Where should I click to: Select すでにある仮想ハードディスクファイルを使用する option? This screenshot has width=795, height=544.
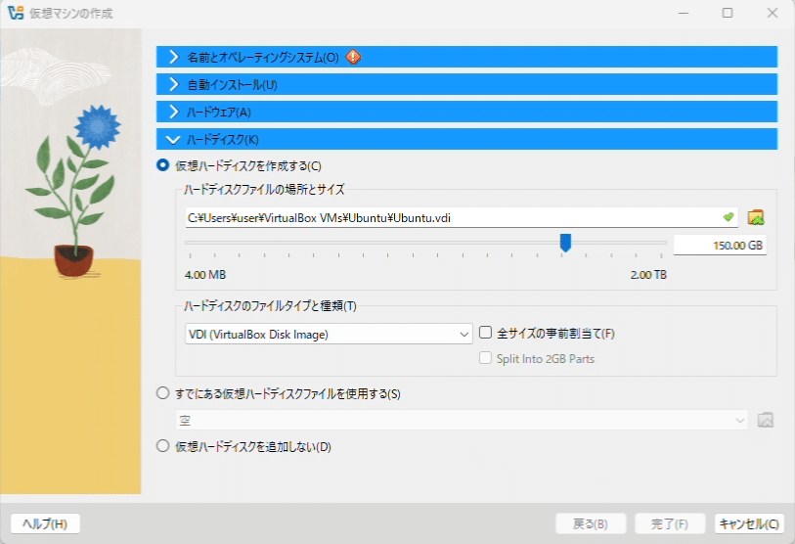click(162, 393)
